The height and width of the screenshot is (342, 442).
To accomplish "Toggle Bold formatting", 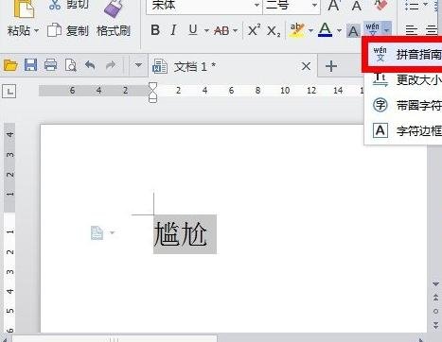I will pyautogui.click(x=155, y=30).
